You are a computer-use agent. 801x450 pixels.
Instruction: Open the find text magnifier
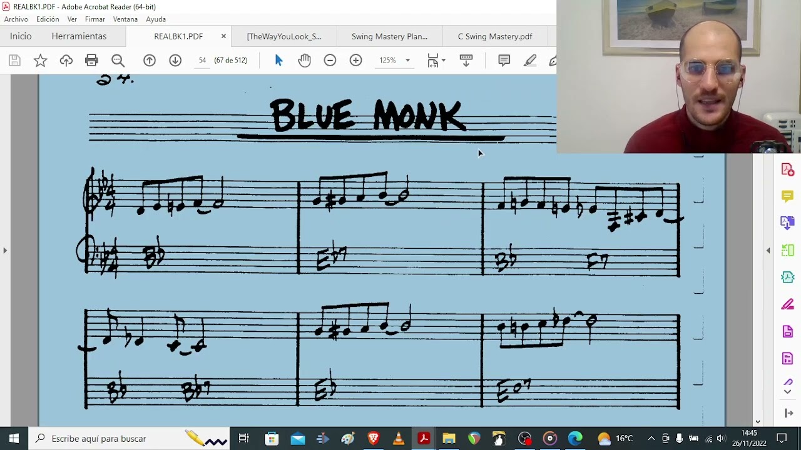tap(118, 60)
